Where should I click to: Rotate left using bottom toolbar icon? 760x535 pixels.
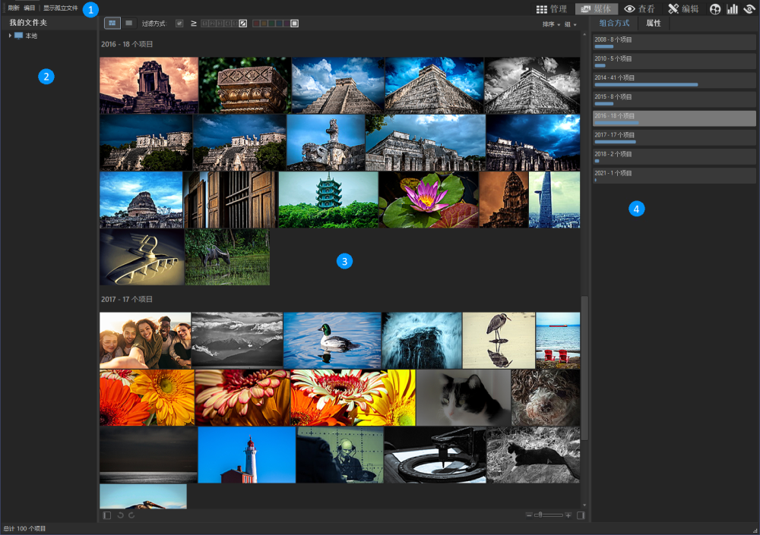click(x=120, y=515)
